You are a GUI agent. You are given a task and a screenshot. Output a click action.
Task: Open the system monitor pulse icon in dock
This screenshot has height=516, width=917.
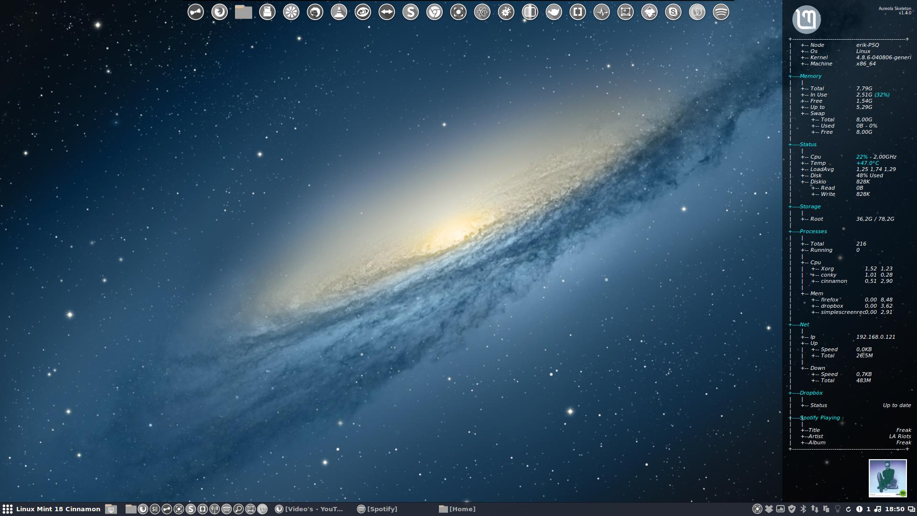click(602, 12)
